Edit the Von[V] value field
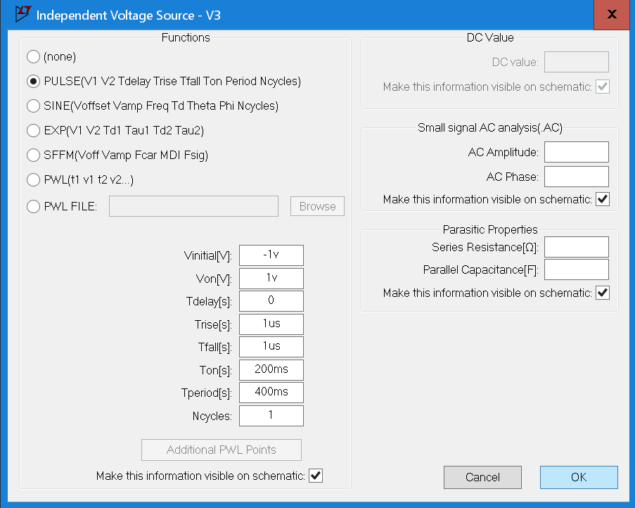 click(271, 278)
